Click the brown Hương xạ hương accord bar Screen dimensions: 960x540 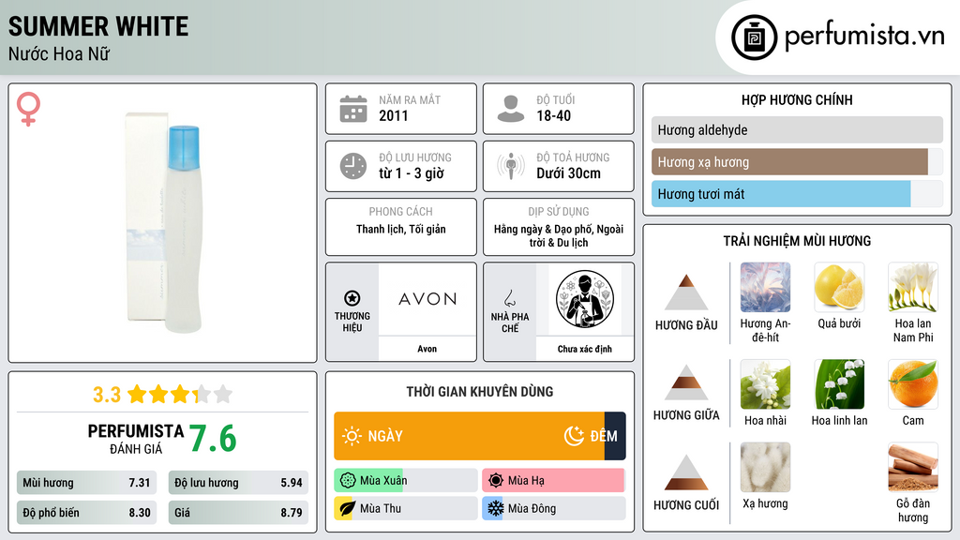(789, 162)
